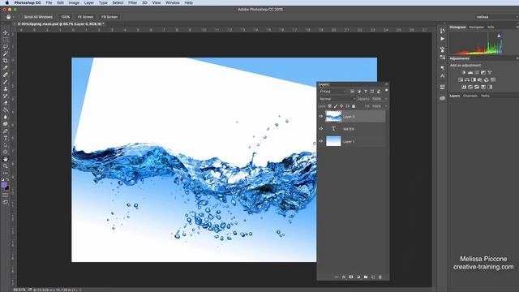Add a Photo Filter adjustment
Screen dimensions: 519x292
(480, 79)
